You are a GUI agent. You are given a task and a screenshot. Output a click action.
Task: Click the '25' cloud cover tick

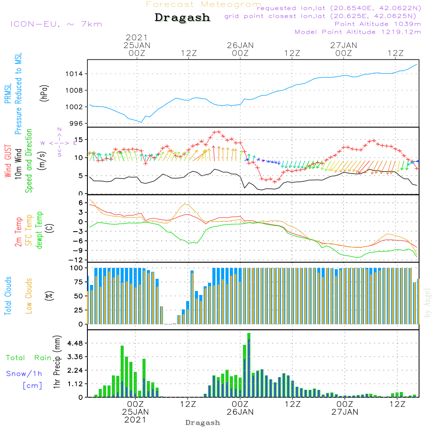coord(79,310)
